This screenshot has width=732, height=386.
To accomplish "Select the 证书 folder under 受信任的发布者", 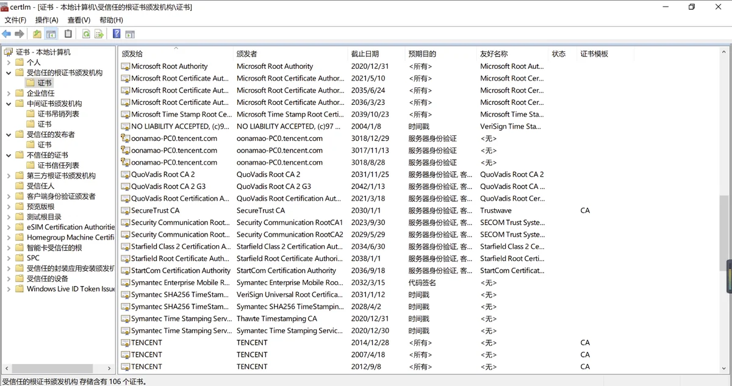I will (x=45, y=145).
